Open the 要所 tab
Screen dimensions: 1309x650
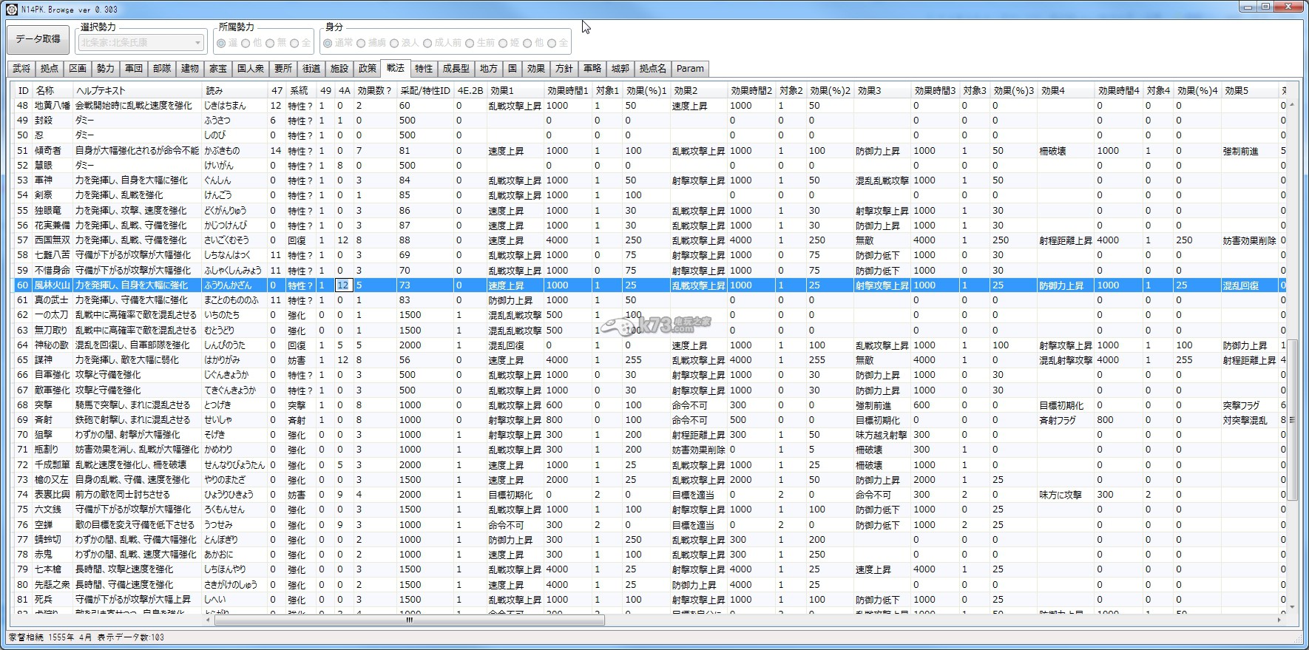coord(283,69)
